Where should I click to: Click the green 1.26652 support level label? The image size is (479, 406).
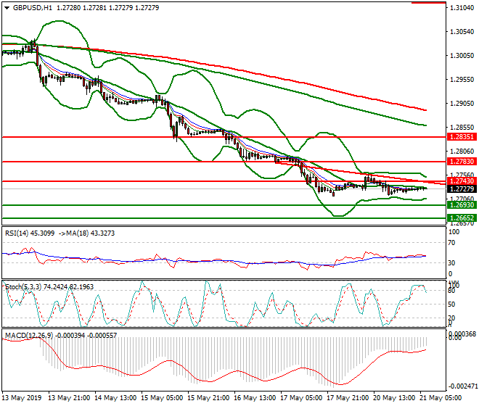point(462,218)
